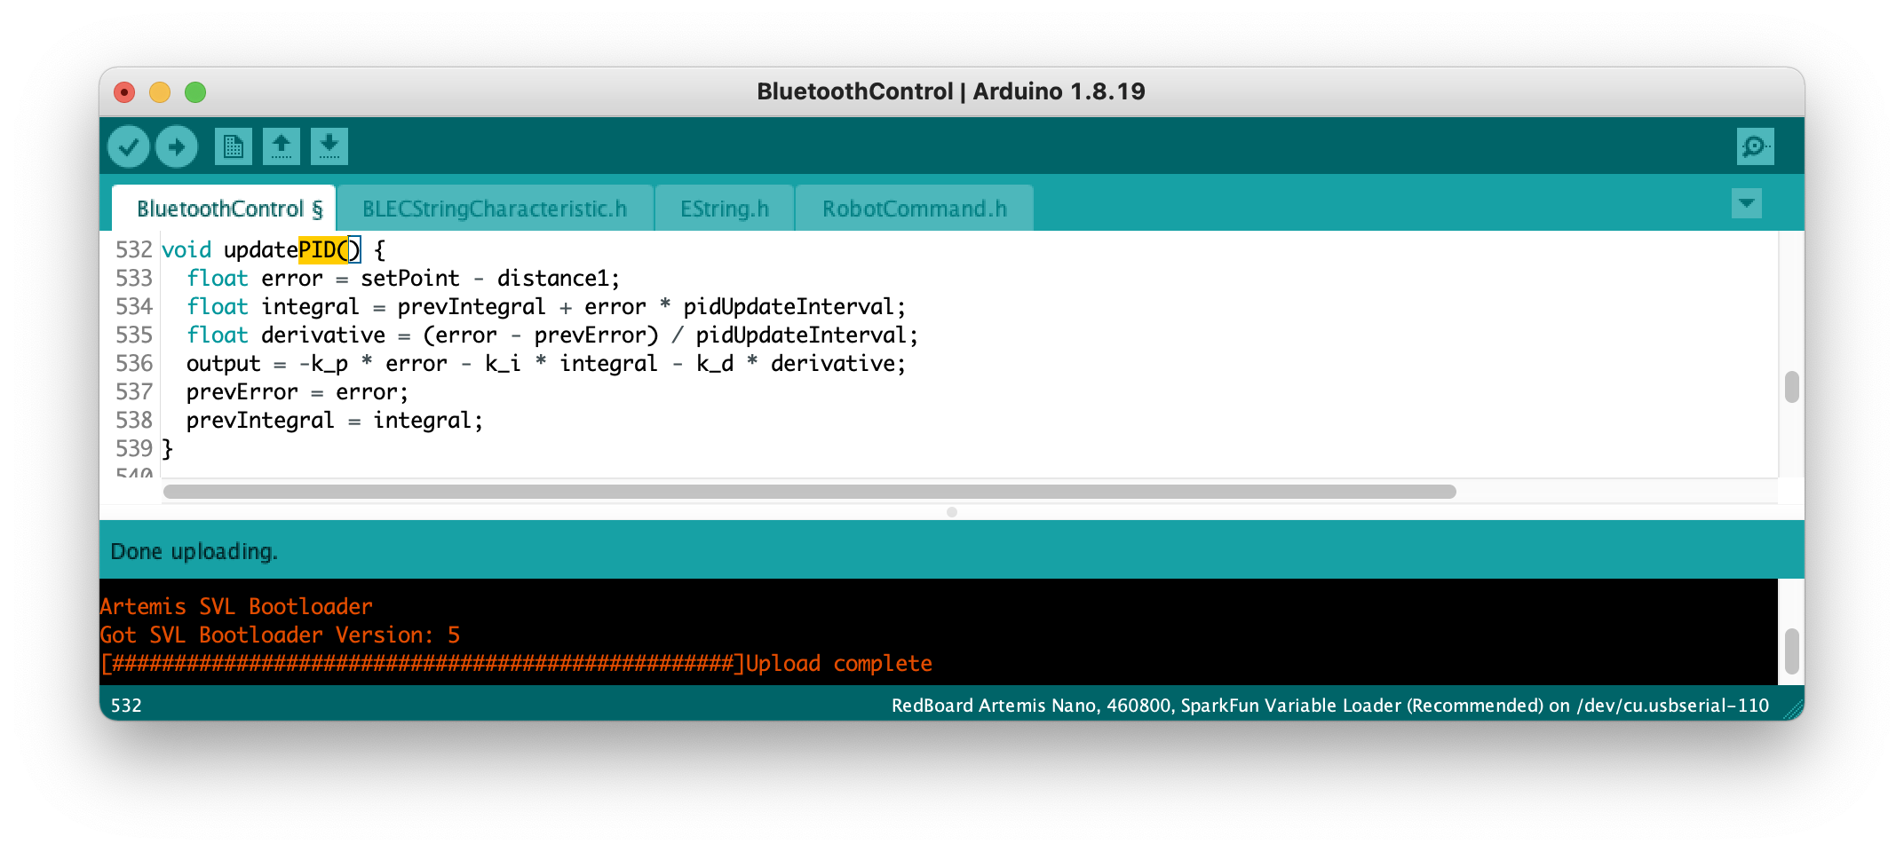
Task: Click 'setPoint' in line 533
Action: click(410, 279)
